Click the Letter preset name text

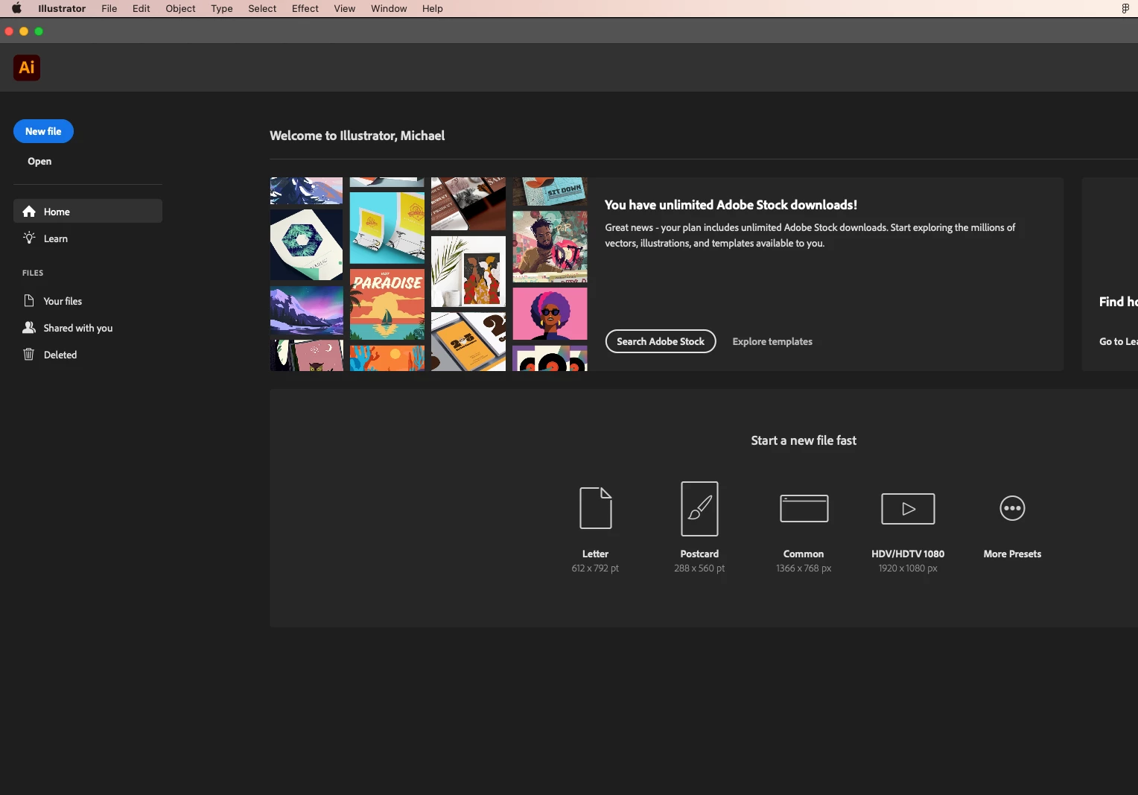(595, 554)
